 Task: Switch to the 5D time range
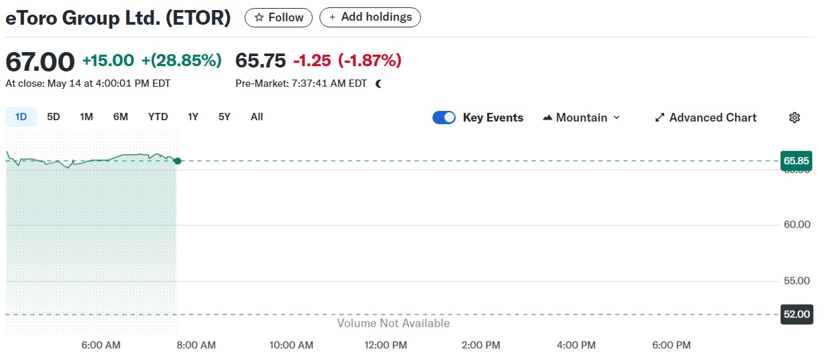53,117
